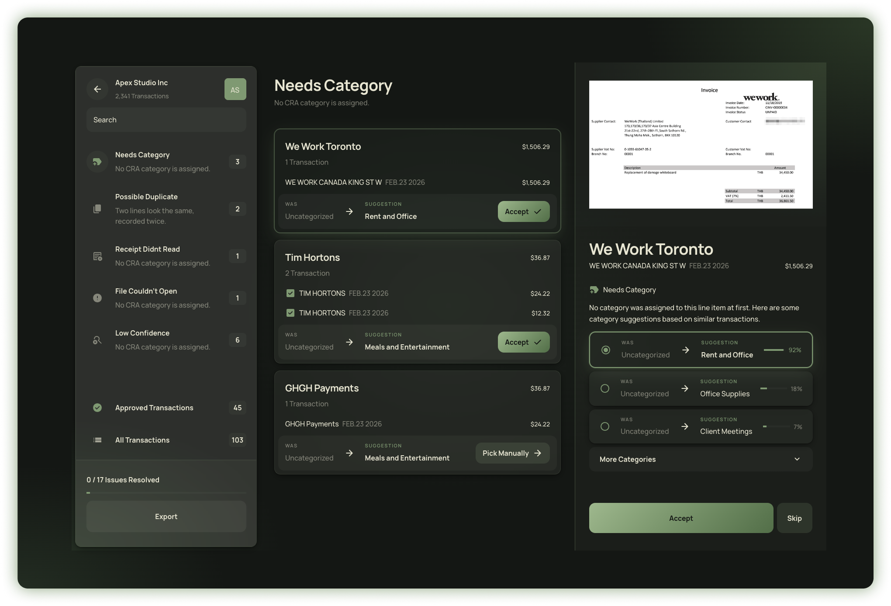Open the WeWork invoice preview image
891x606 pixels.
(701, 145)
